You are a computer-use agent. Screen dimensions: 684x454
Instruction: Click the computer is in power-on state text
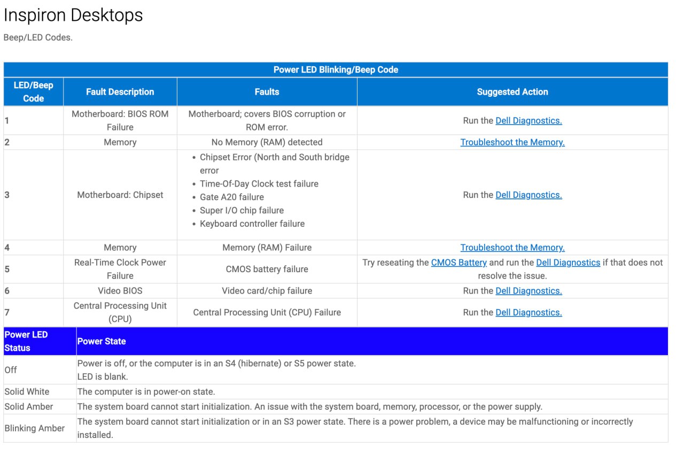click(146, 391)
